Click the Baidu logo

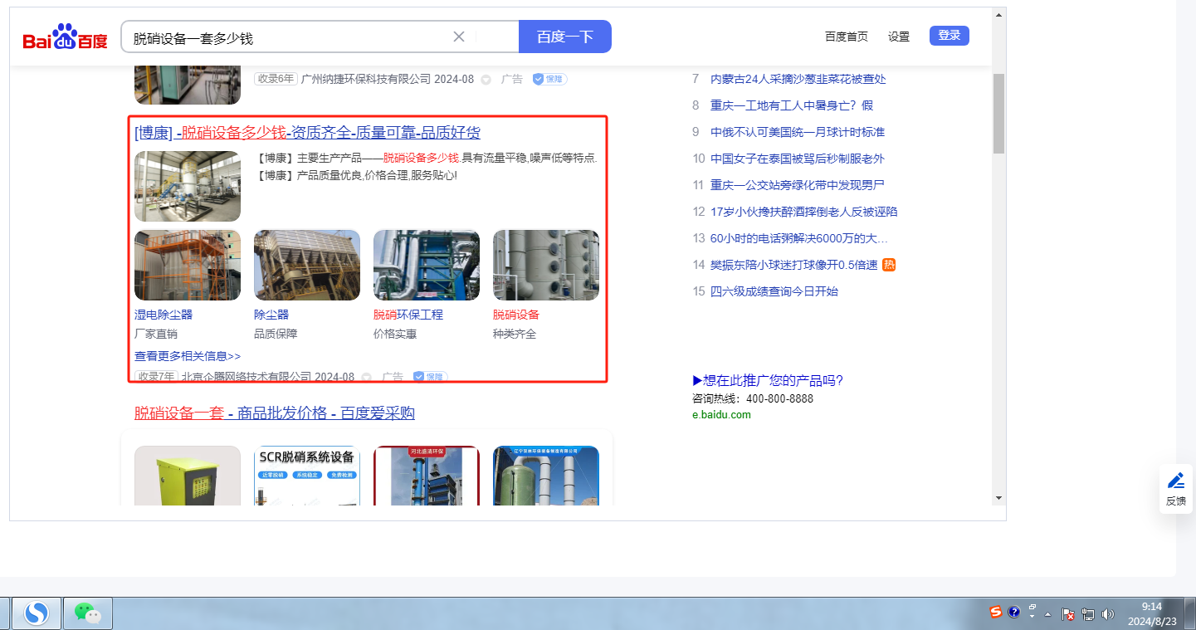tap(65, 37)
